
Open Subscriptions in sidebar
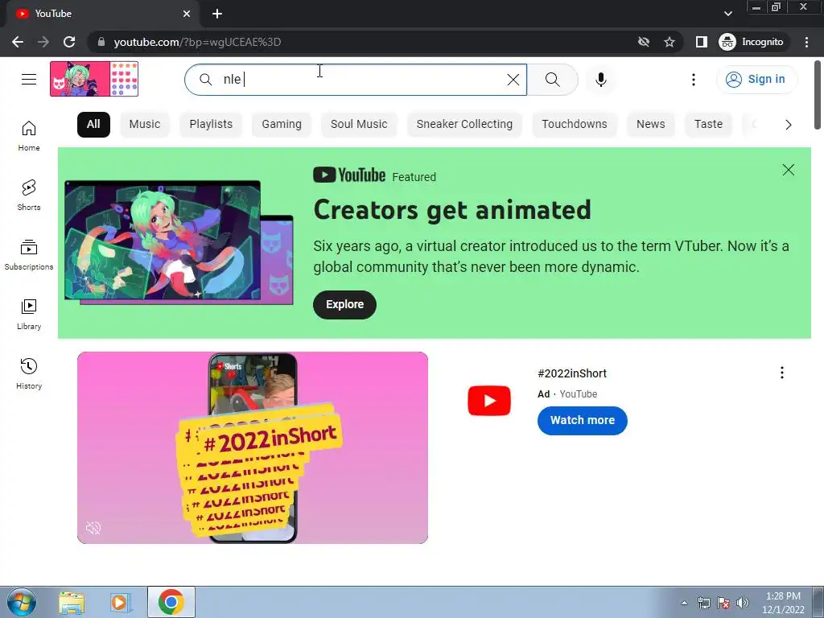click(x=29, y=254)
